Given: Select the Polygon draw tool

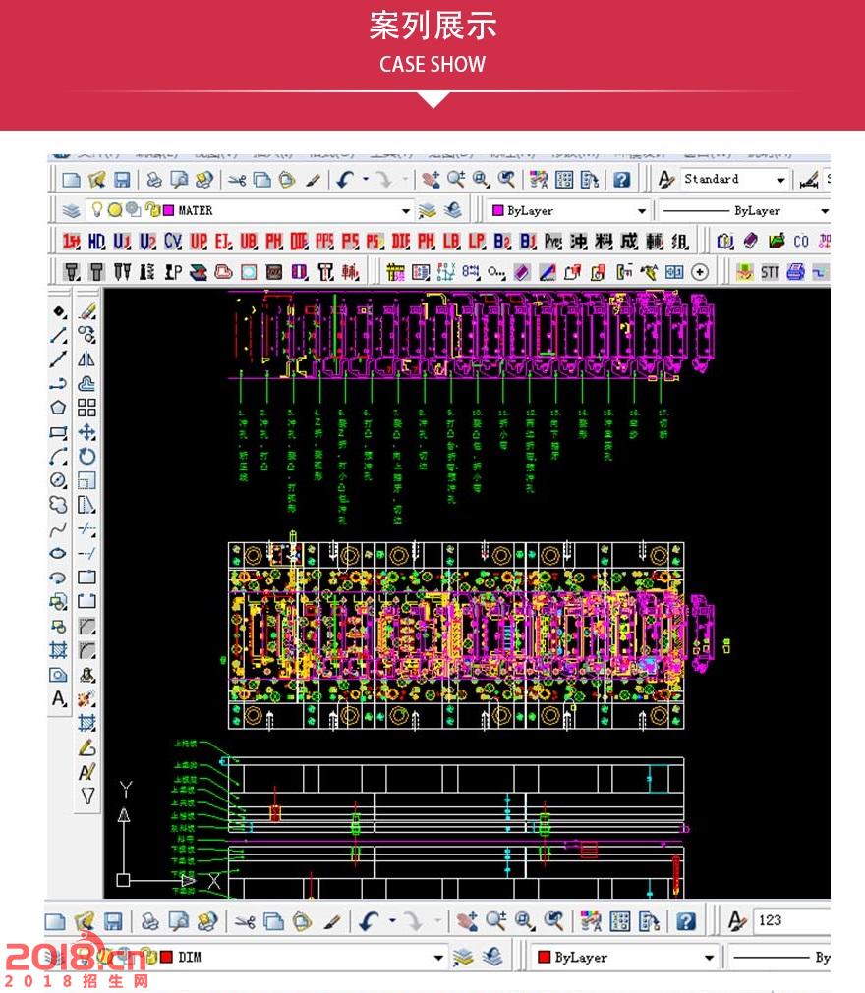Looking at the screenshot, I should tap(58, 408).
